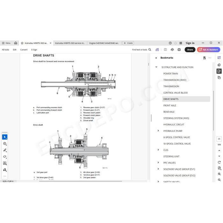223x223 pixels.
Task: Open the 10-SPOOL CONTROL VALVE bookmark
Action: click(x=177, y=144)
